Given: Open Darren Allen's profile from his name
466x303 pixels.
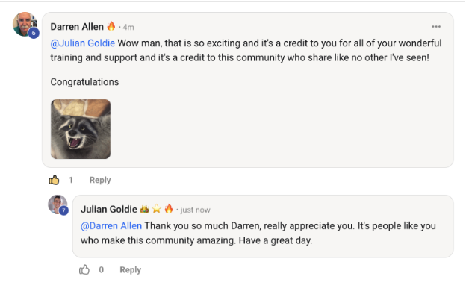Looking at the screenshot, I should (x=77, y=27).
